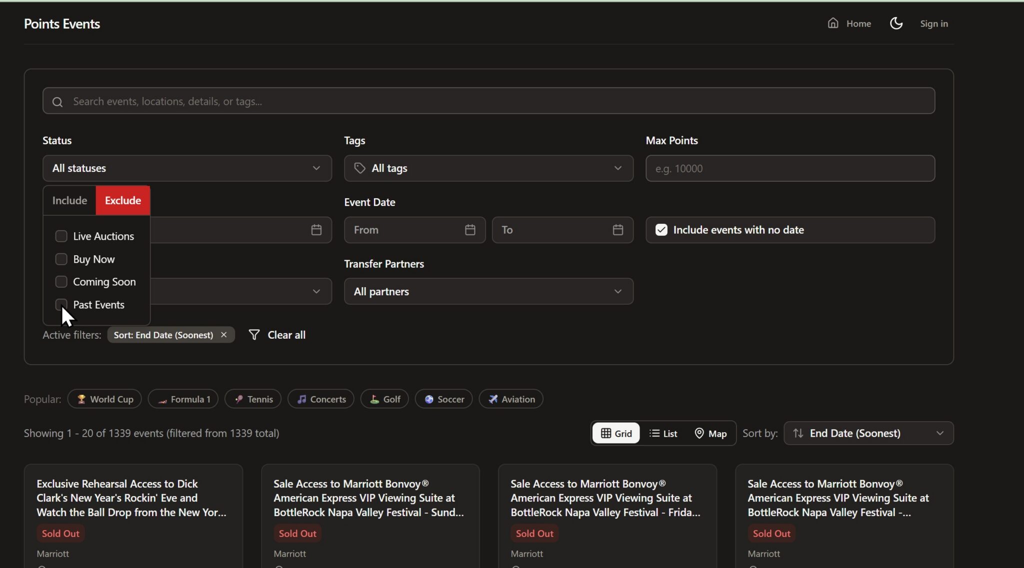
Task: Switch to List view
Action: click(663, 434)
